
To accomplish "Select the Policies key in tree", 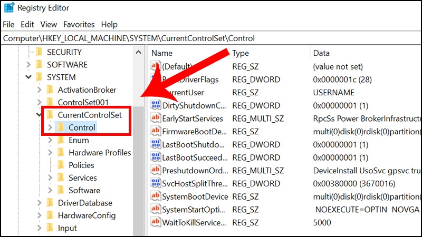I will (81, 165).
